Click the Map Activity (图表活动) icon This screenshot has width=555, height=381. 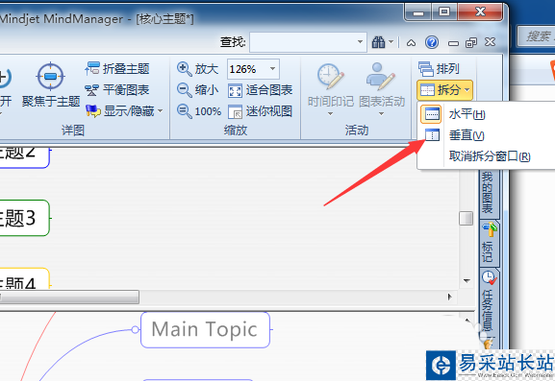tap(381, 76)
